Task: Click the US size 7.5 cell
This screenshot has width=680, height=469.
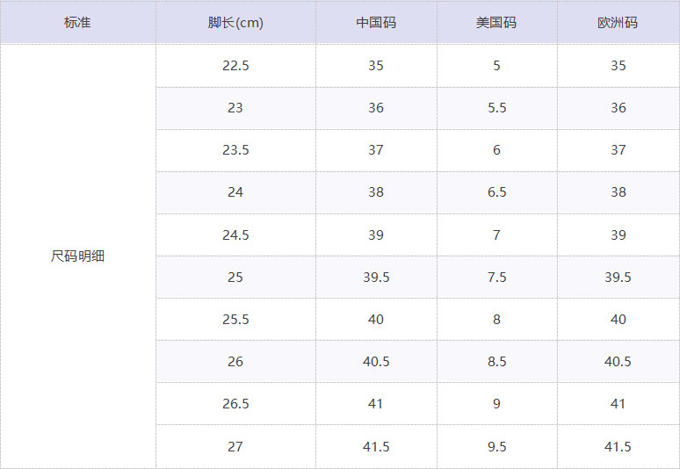Action: click(x=496, y=277)
